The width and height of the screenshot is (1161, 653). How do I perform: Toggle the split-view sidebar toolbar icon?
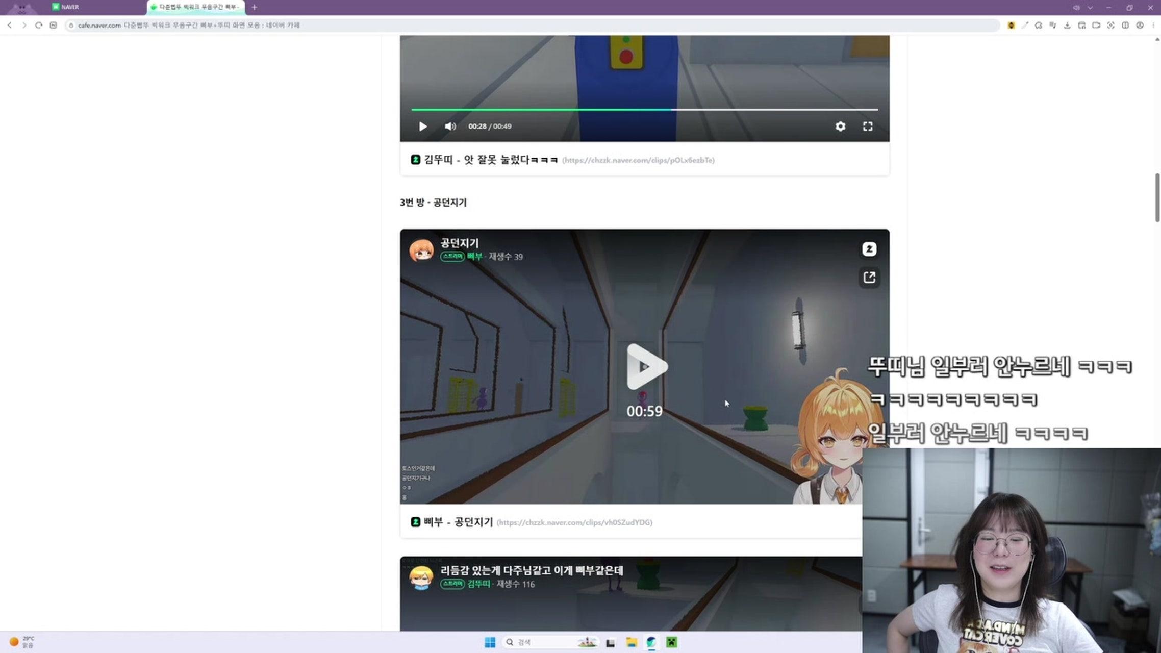click(x=1125, y=25)
